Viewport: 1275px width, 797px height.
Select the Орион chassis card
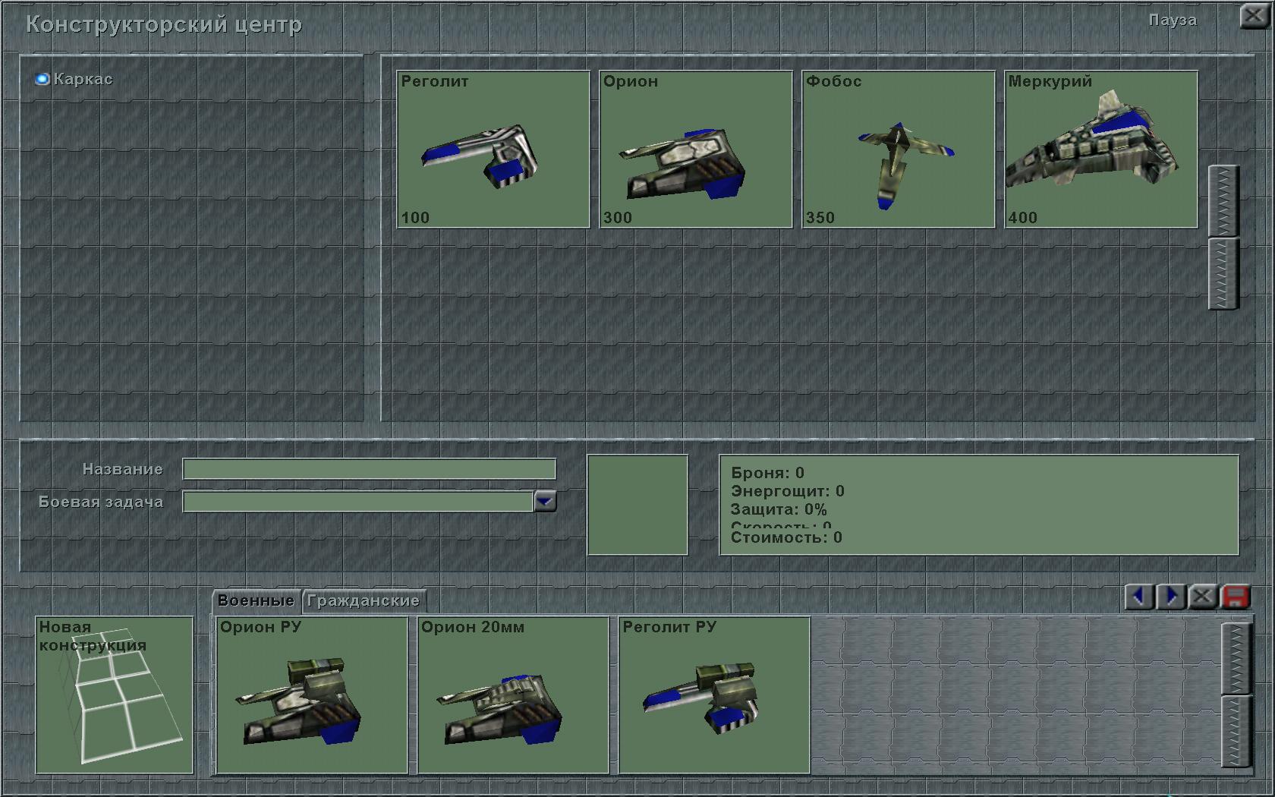[696, 150]
